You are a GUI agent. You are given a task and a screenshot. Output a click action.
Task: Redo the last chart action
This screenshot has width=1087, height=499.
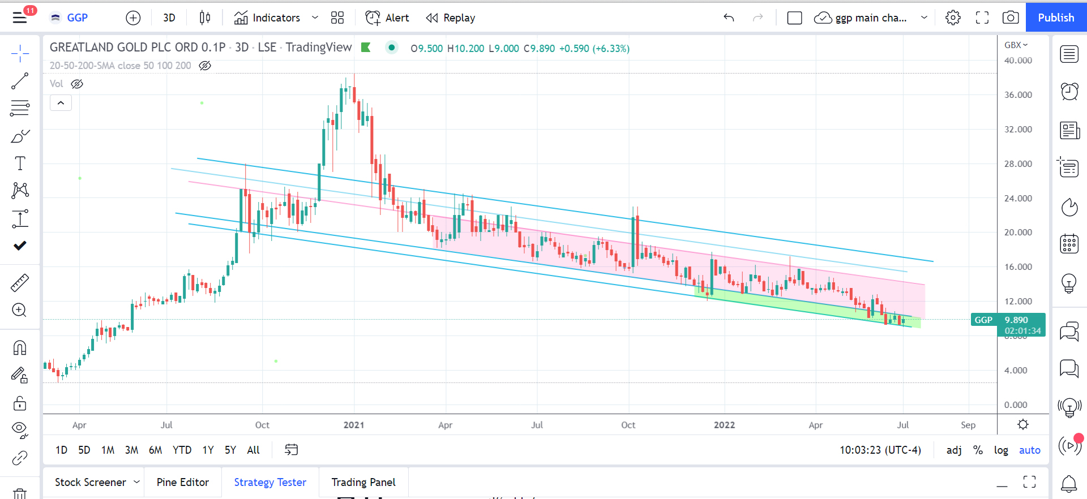click(758, 18)
